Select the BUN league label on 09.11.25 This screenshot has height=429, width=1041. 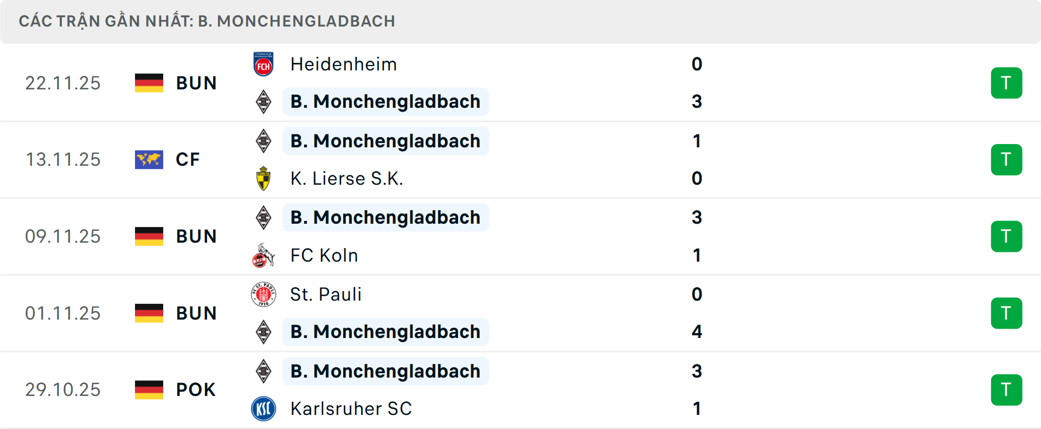[x=196, y=236]
